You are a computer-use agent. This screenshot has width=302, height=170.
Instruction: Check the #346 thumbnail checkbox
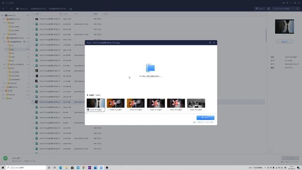point(109,110)
